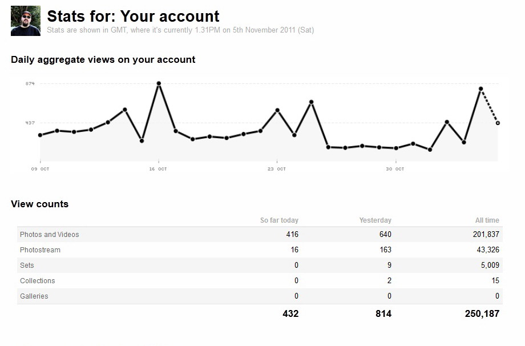Screen dimensions: 525x346
Task: Click the "437" y-axis label
Action: click(x=30, y=123)
